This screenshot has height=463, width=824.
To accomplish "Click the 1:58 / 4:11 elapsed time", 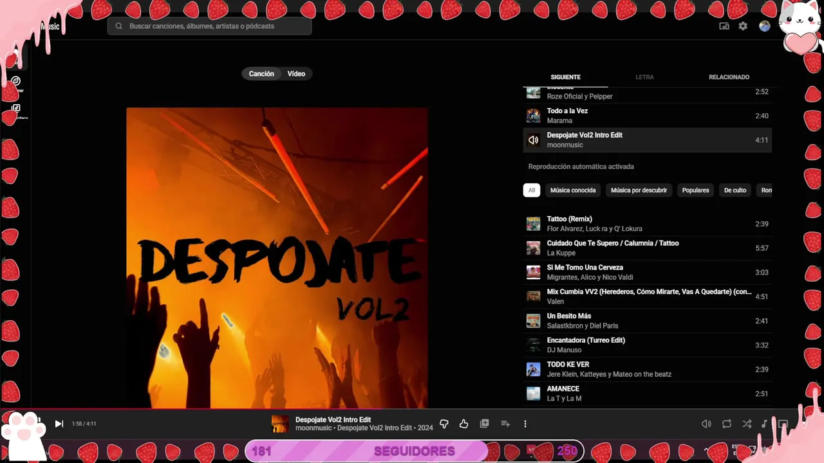I will pos(84,424).
